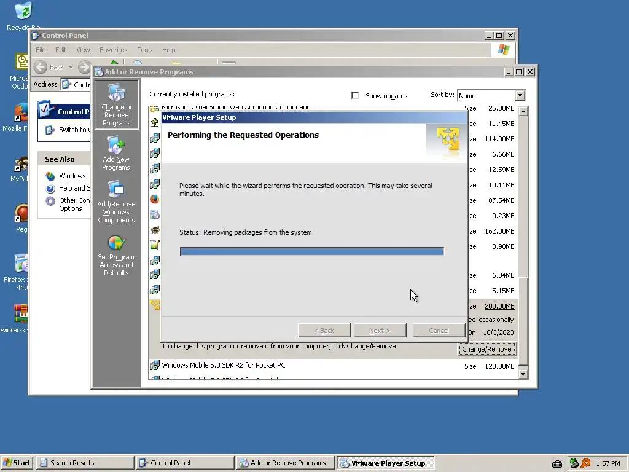Click the Control Panel title bar icon

point(36,36)
